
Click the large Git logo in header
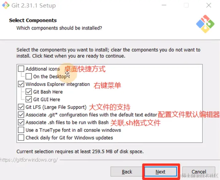[205, 24]
